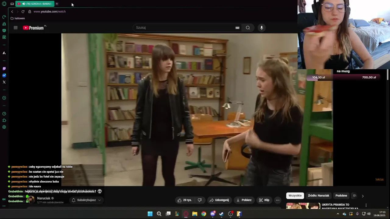
Task: Select the Wszystkie filter chip
Action: click(x=295, y=196)
